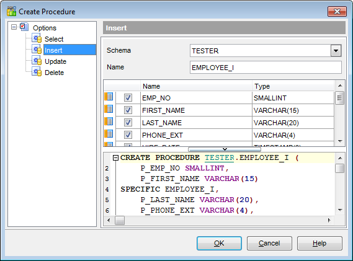Viewport: 353px width, 261px height.
Task: Click the FIRST_NAME name cell
Action: (196, 110)
